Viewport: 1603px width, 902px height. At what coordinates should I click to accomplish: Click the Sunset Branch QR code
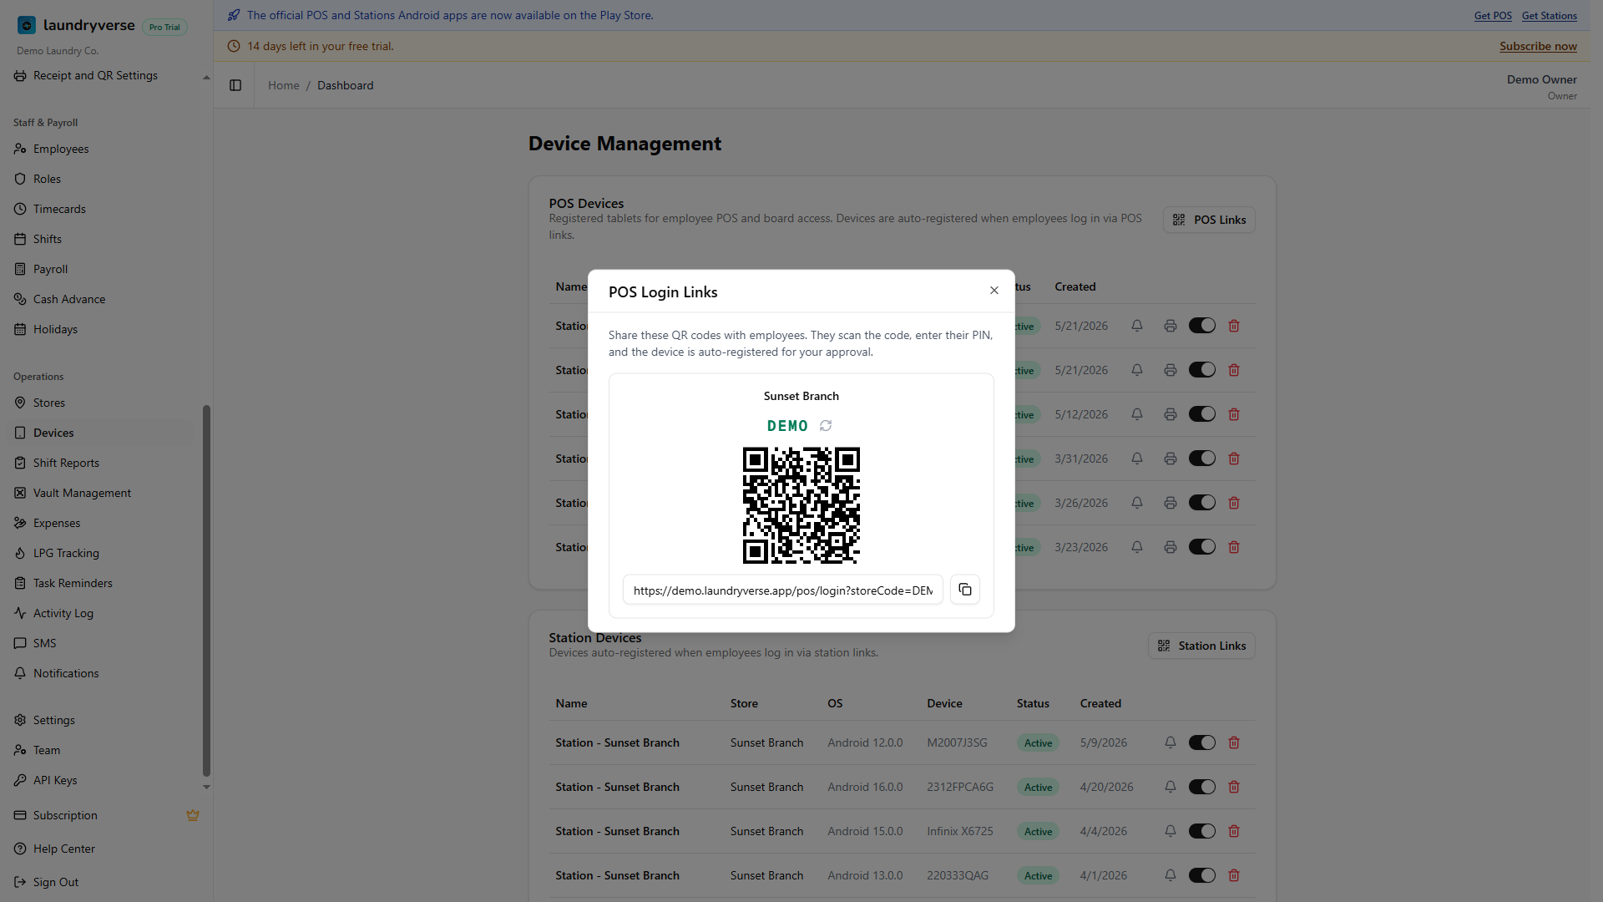(x=801, y=505)
